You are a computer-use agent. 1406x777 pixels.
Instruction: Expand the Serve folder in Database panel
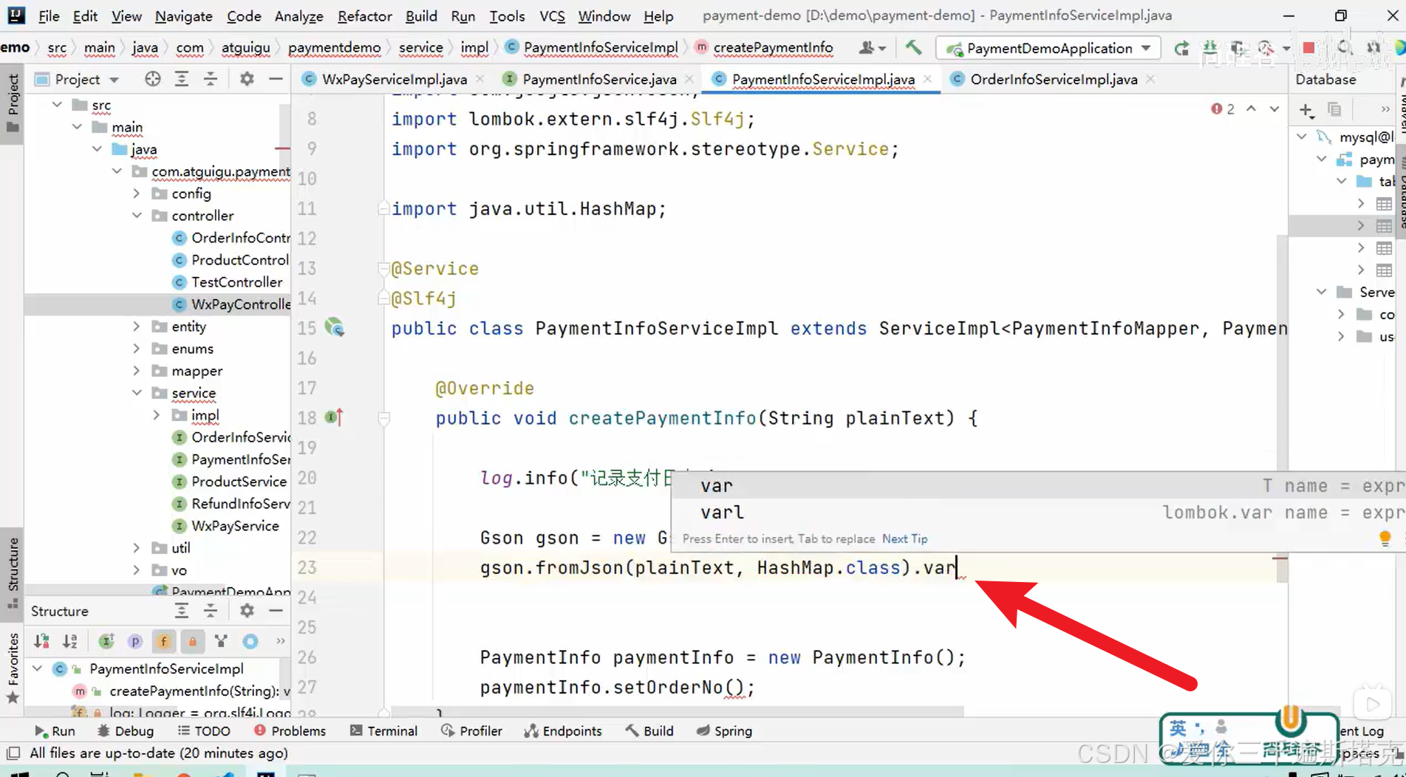click(x=1321, y=292)
